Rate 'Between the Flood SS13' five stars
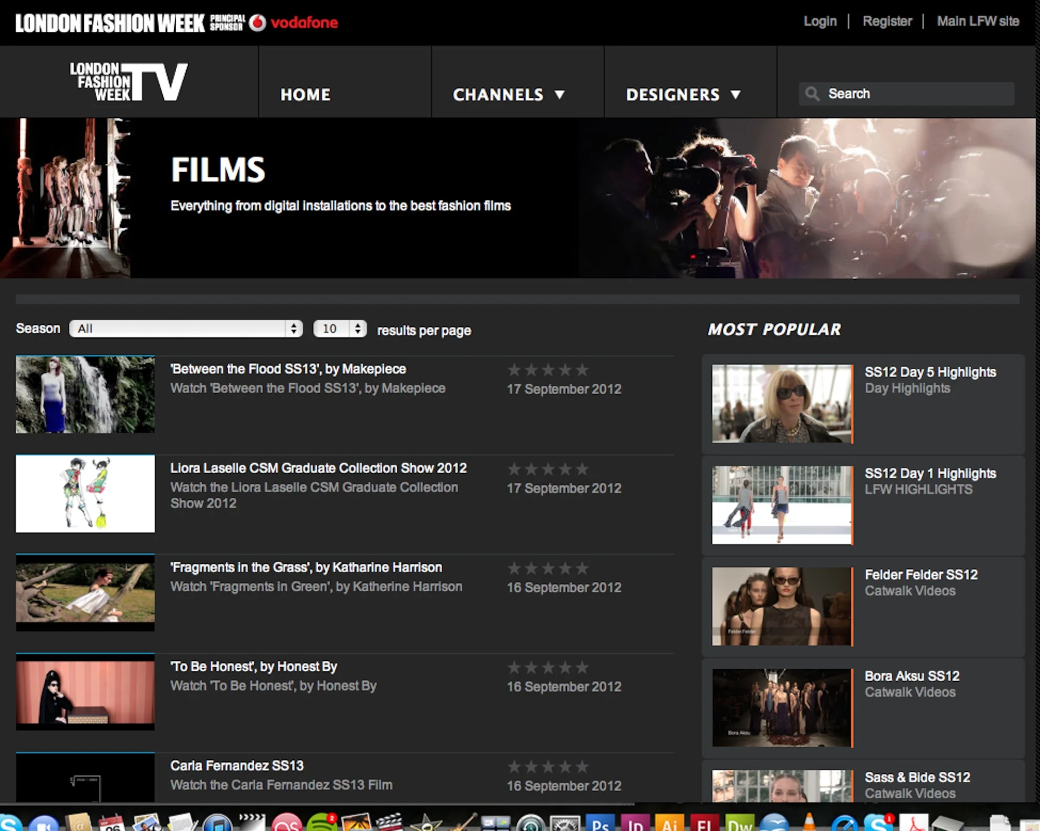 [582, 370]
